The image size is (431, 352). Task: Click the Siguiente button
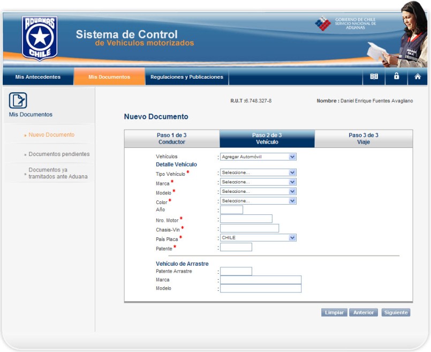click(396, 312)
